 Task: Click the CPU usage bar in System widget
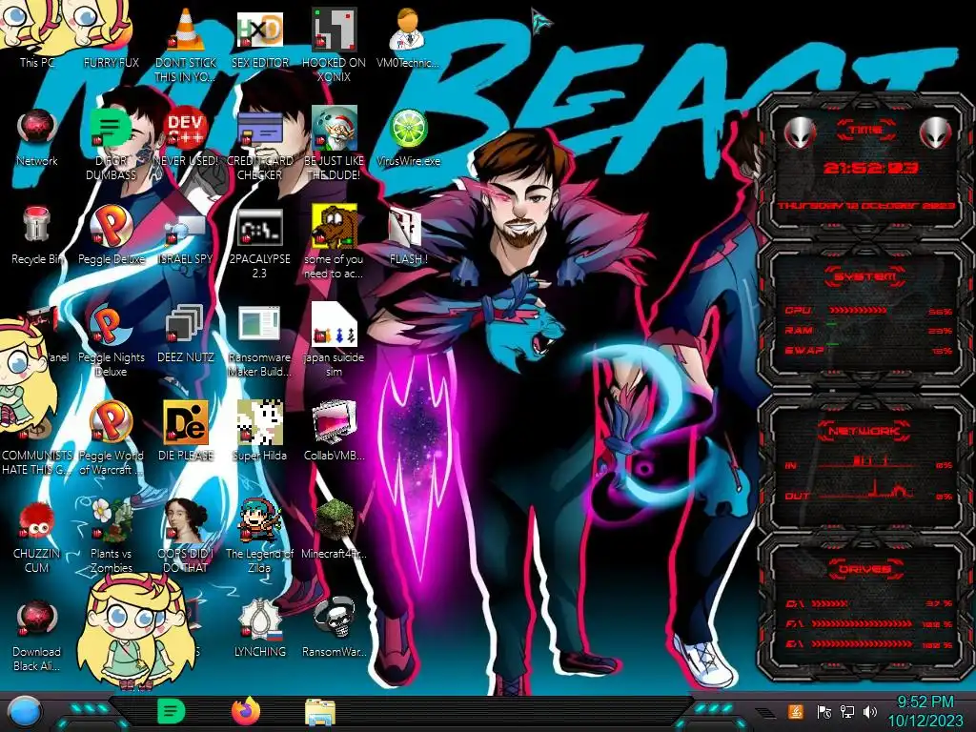[858, 310]
